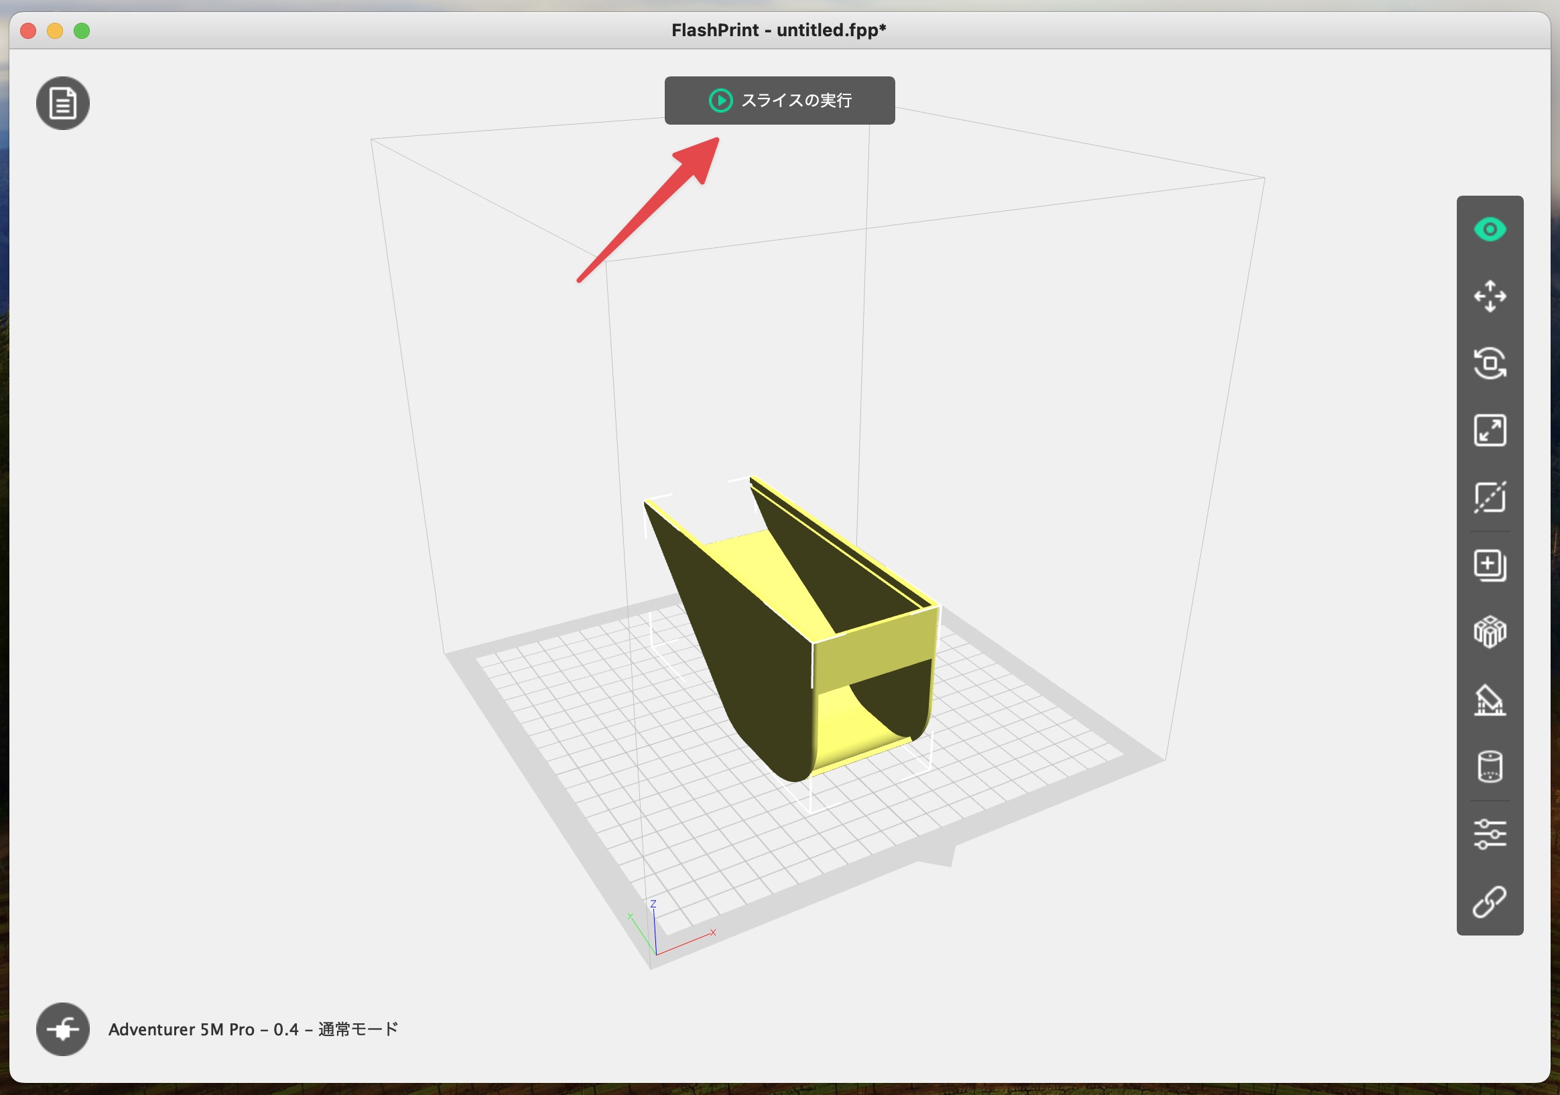
Task: Select the Scale tool with diagonal arrows
Action: pyautogui.click(x=1490, y=431)
